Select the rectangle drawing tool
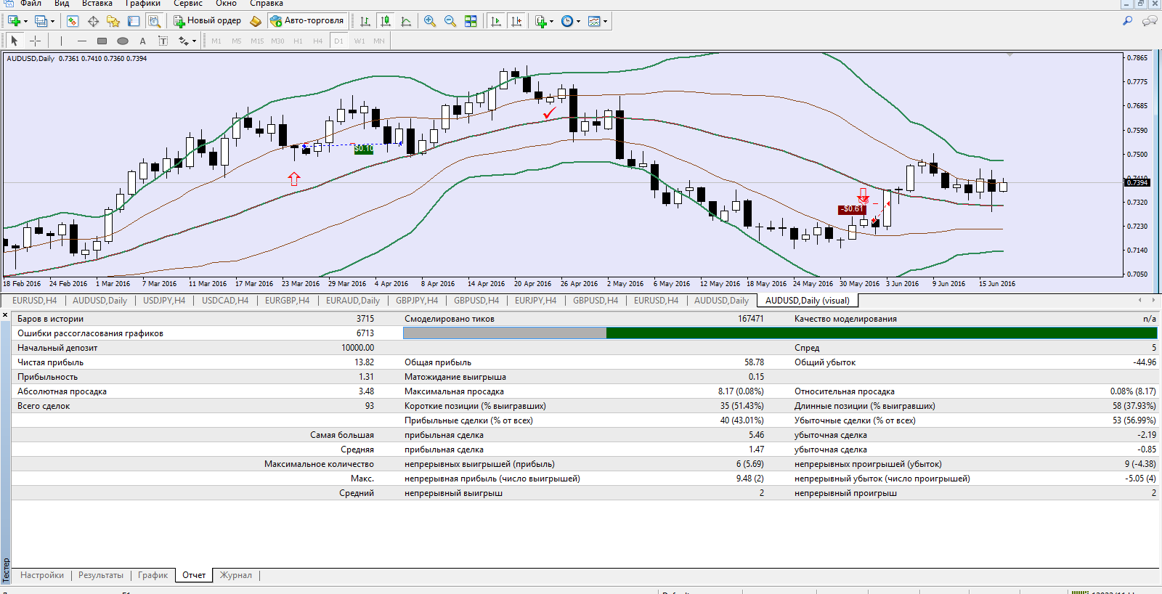The height and width of the screenshot is (594, 1162). pyautogui.click(x=102, y=41)
